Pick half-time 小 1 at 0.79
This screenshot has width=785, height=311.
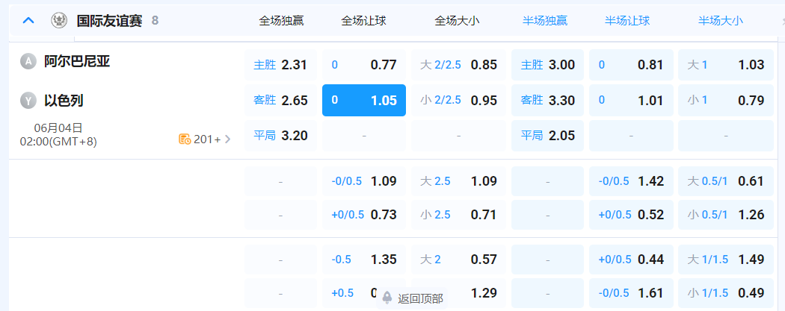tap(726, 101)
